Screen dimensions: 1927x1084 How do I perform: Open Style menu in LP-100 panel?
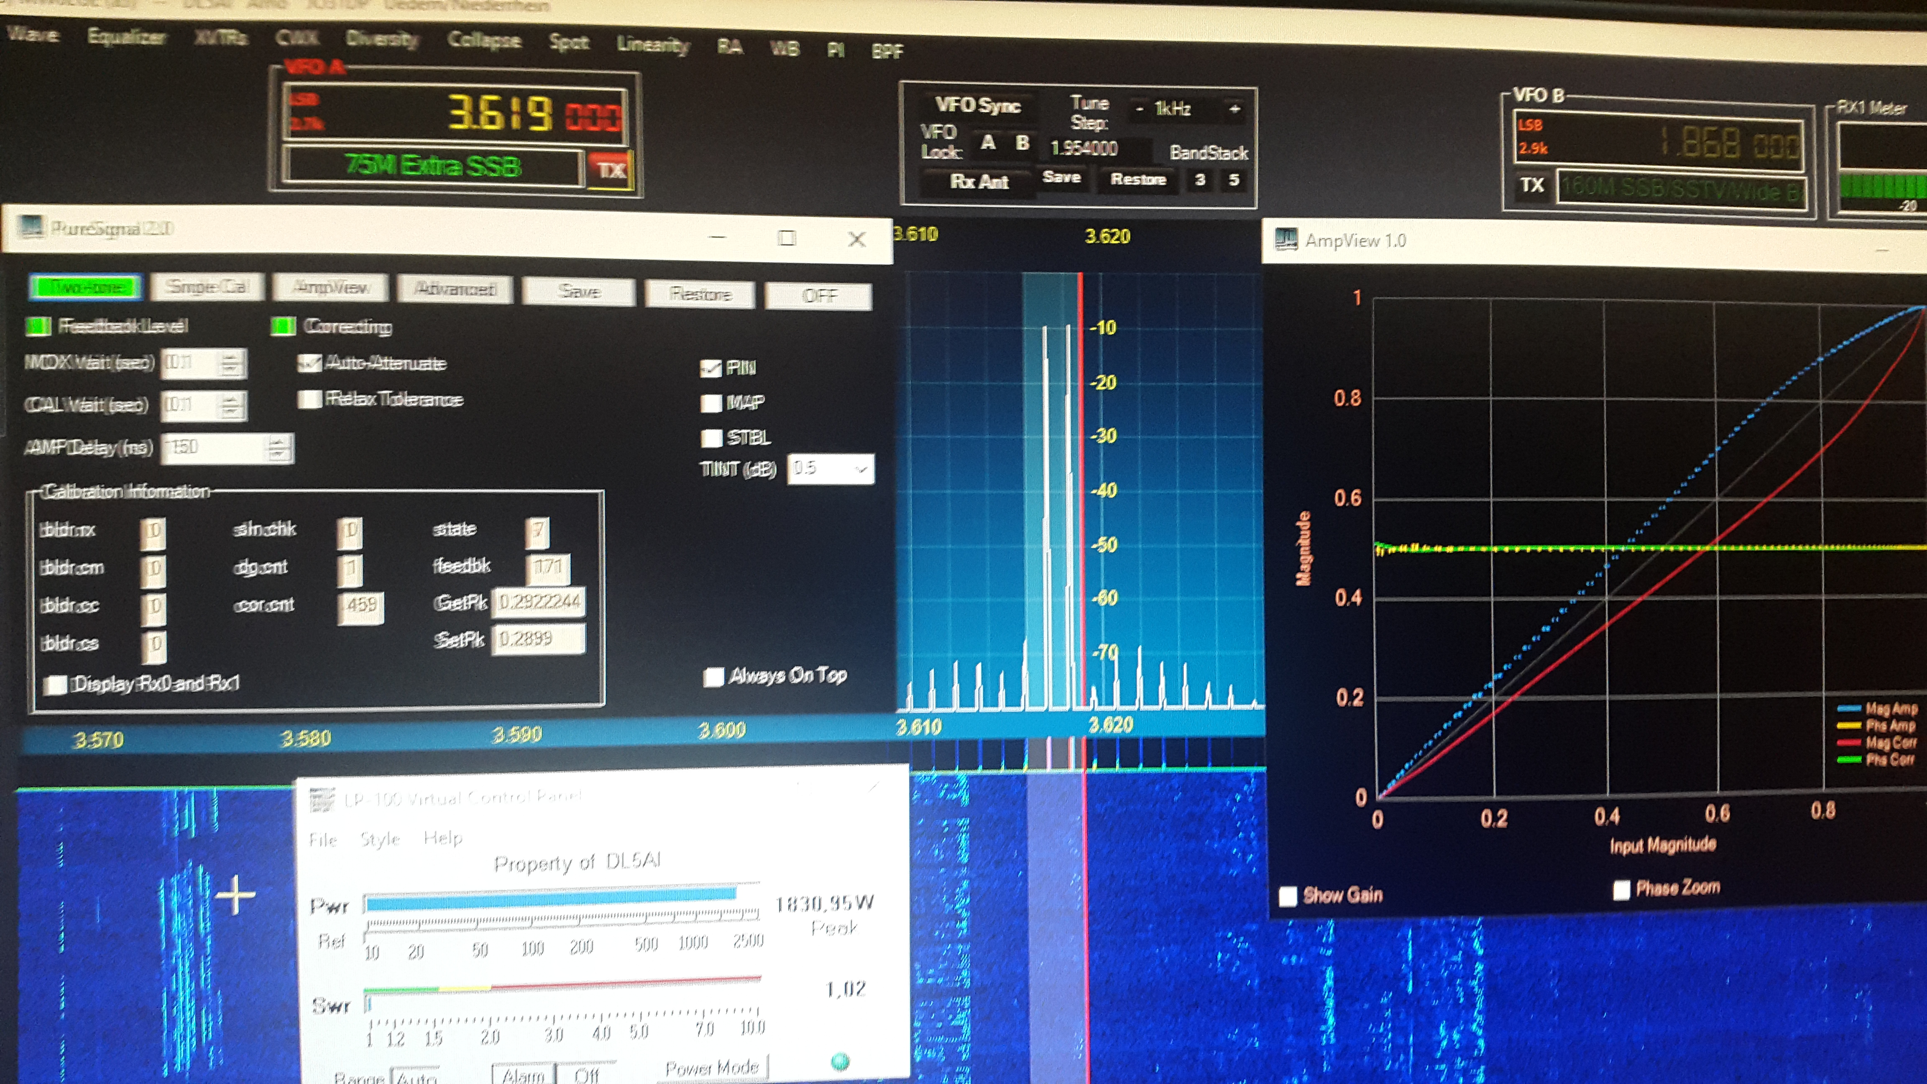[380, 839]
